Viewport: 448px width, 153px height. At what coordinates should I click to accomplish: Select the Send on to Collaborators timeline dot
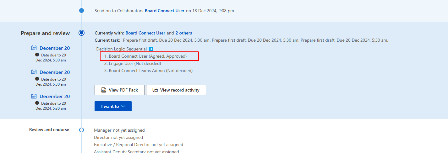[x=82, y=11]
